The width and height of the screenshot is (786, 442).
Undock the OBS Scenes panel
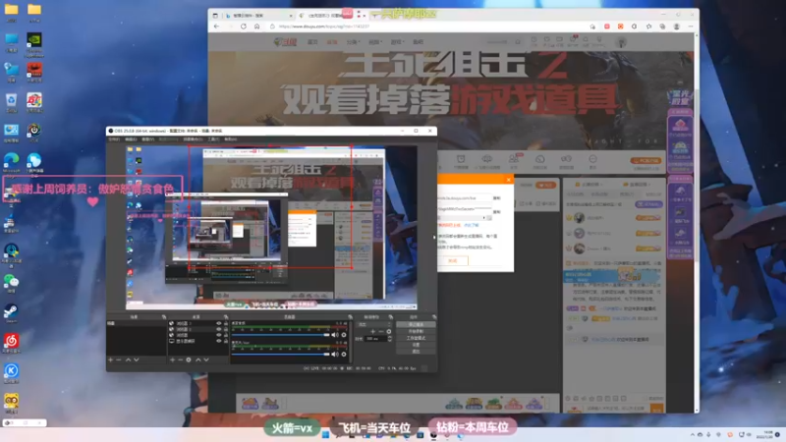coord(163,316)
